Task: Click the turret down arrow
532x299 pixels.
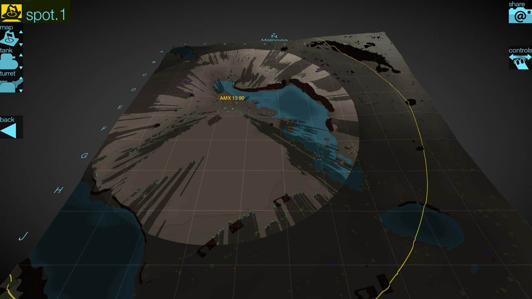Action: (x=21, y=91)
